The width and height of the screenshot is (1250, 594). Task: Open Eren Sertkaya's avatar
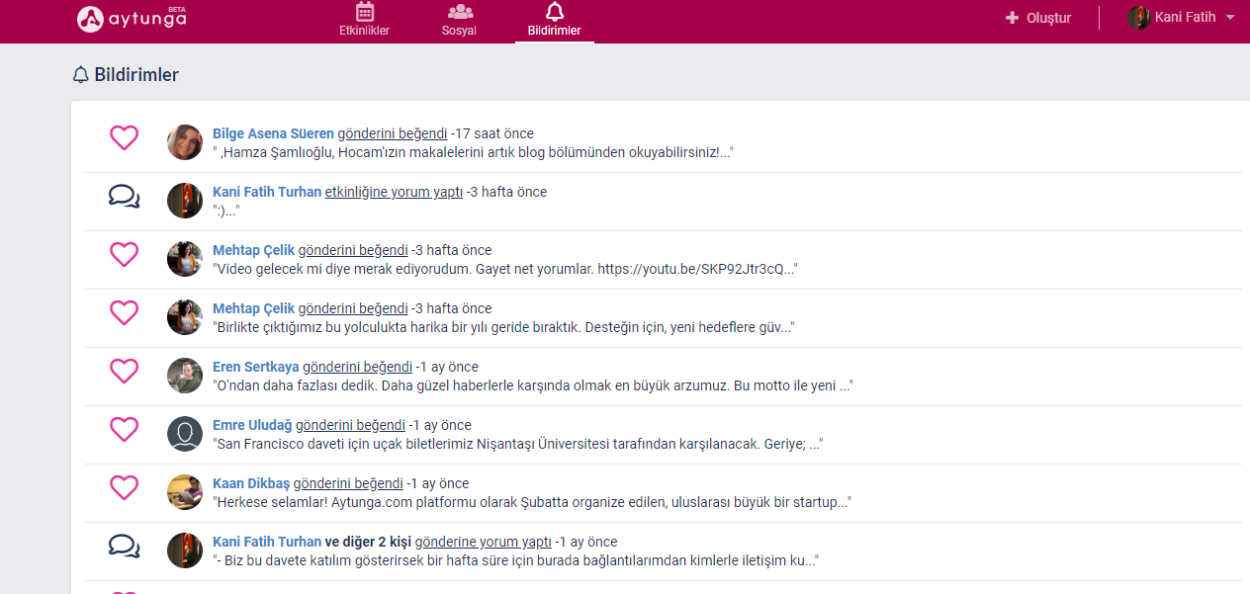(185, 376)
